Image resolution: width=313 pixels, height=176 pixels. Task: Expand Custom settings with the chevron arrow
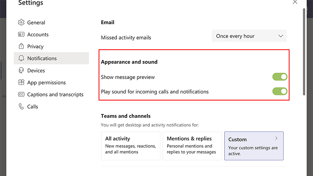276,138
